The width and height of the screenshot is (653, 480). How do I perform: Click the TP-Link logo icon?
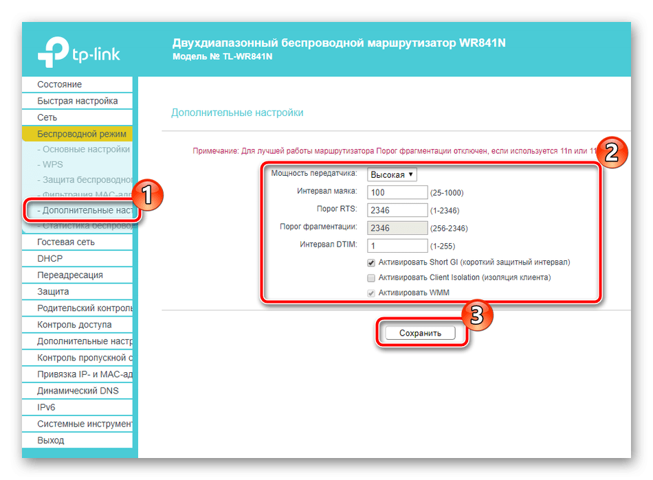click(52, 52)
